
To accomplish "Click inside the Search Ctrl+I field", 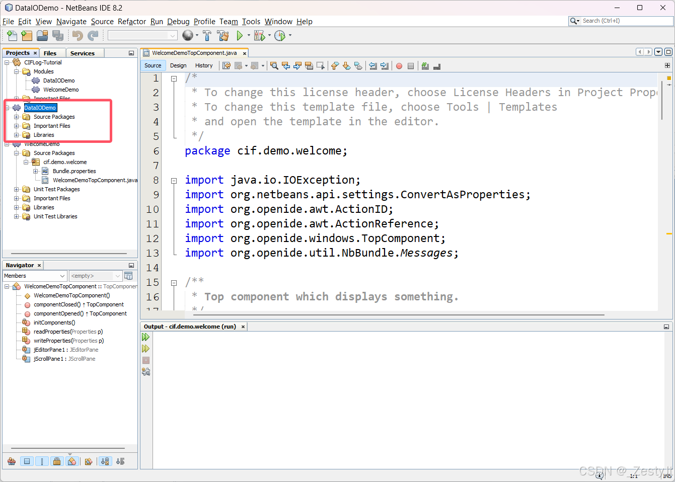I will [x=624, y=21].
